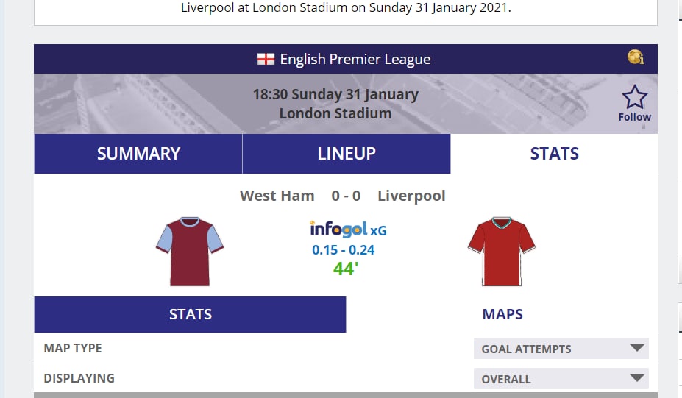
Task: Open the Goal Attempts map type dropdown
Action: 561,349
